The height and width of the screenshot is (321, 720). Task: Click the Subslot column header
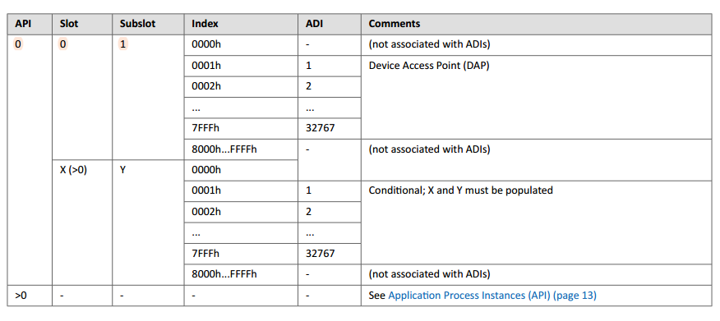(x=137, y=23)
